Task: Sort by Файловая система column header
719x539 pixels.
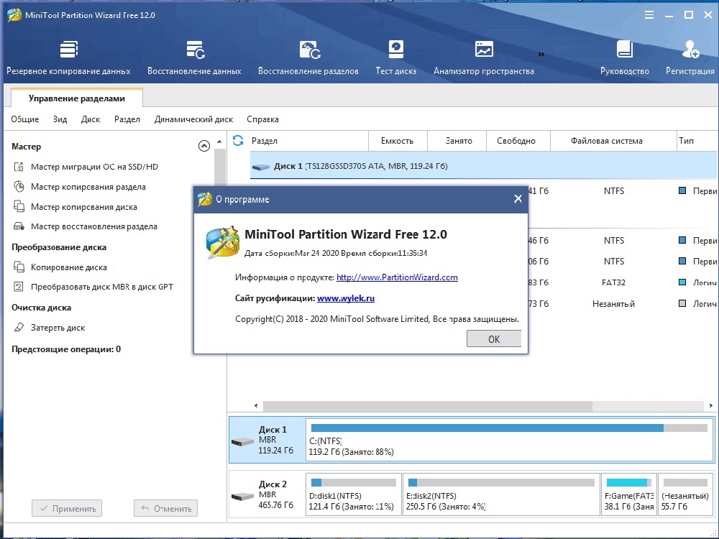Action: pos(613,141)
